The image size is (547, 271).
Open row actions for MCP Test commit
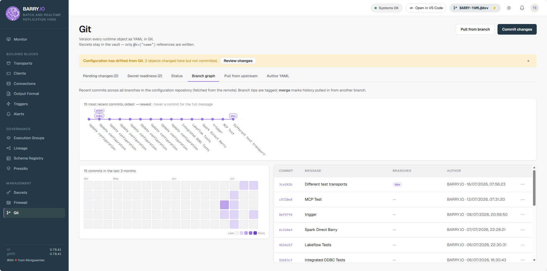pyautogui.click(x=523, y=200)
